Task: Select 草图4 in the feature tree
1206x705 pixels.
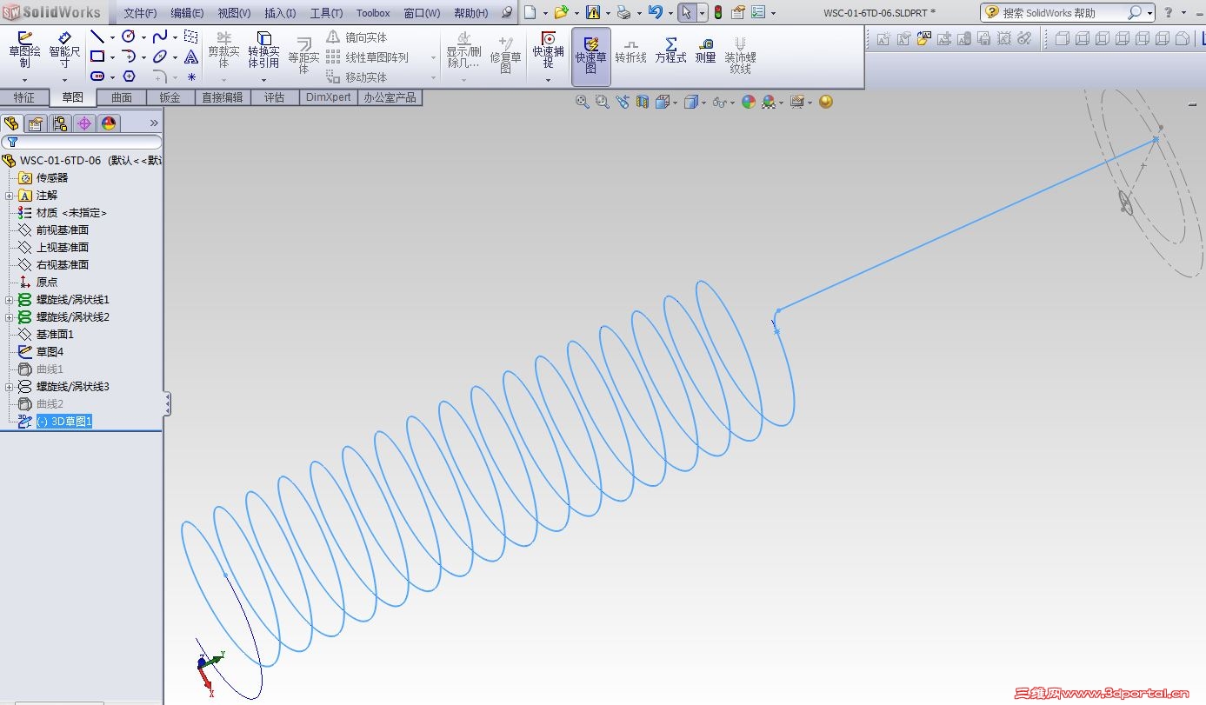Action: click(x=50, y=352)
